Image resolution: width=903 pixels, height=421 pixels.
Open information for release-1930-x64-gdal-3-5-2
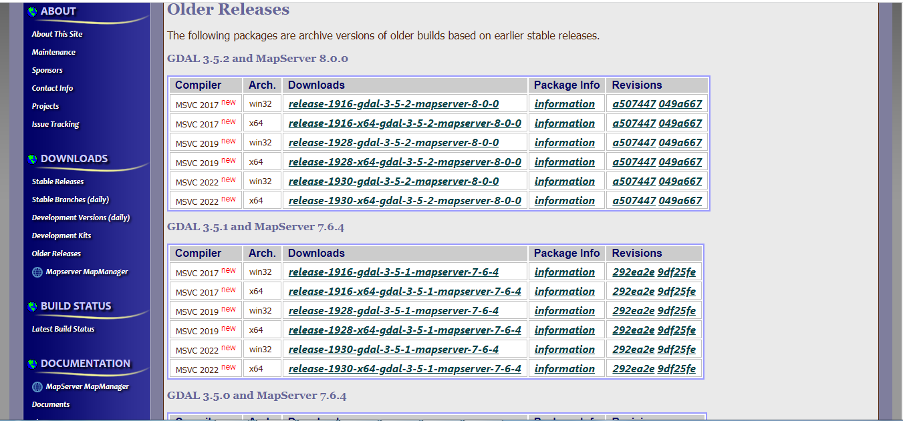(565, 201)
